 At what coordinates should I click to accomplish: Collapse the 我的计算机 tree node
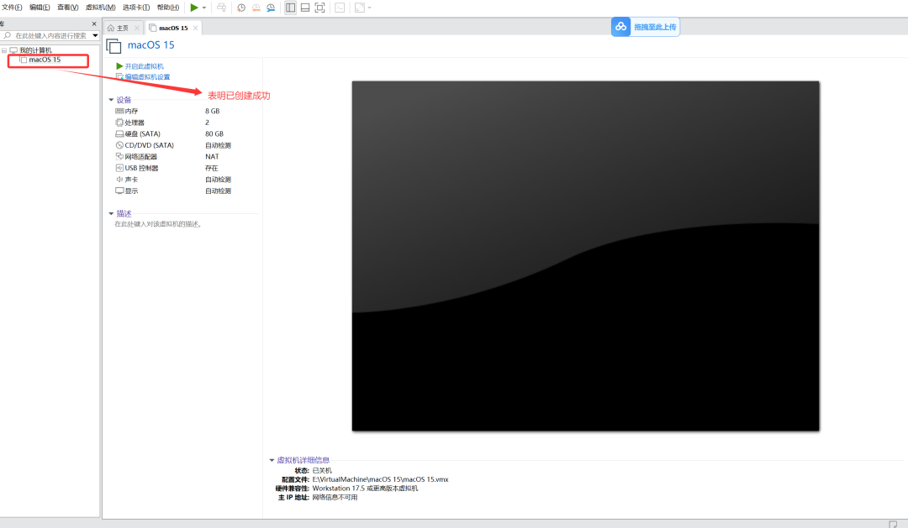[4, 50]
